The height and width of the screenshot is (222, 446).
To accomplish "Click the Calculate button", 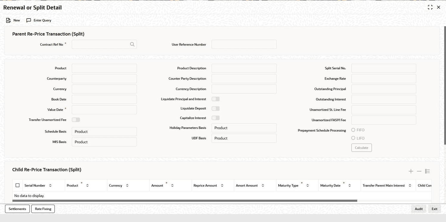I will 362,148.
